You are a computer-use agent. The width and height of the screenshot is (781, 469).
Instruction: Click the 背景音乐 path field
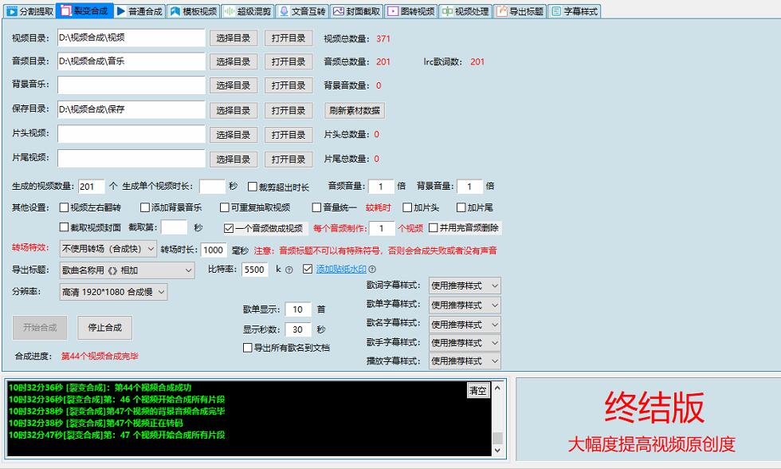coord(131,85)
